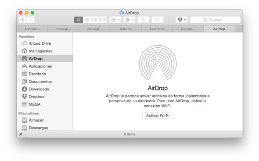Select AirDrop in the sidebar
259x161 pixels.
(45, 58)
